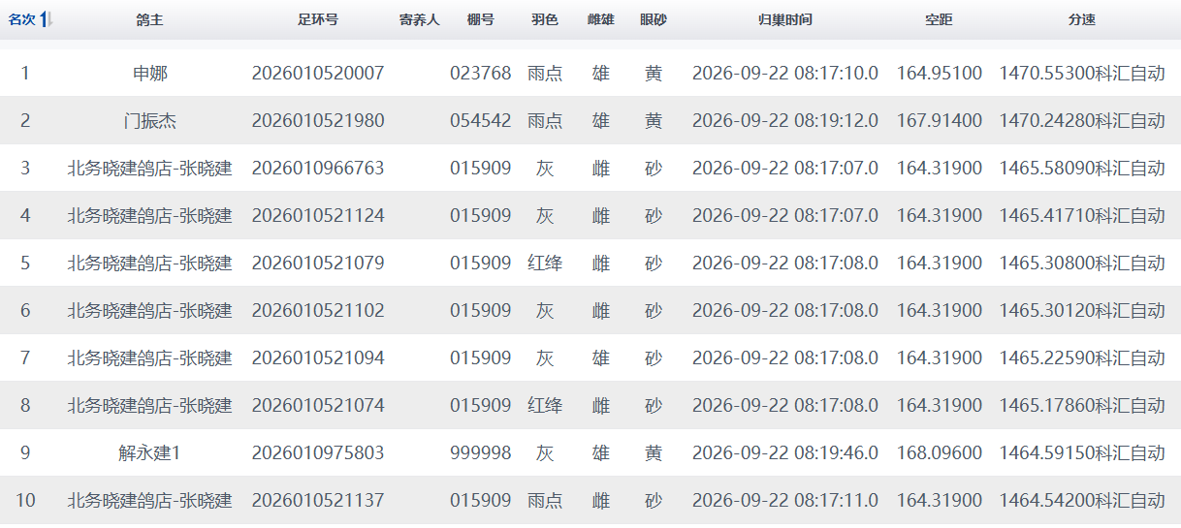Viewport: 1181px width, 528px height.
Task: Click ring number 2026010520007
Action: tap(318, 73)
